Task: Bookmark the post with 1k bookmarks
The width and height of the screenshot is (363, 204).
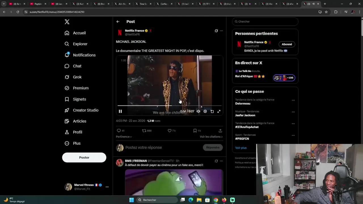Action: point(195,131)
